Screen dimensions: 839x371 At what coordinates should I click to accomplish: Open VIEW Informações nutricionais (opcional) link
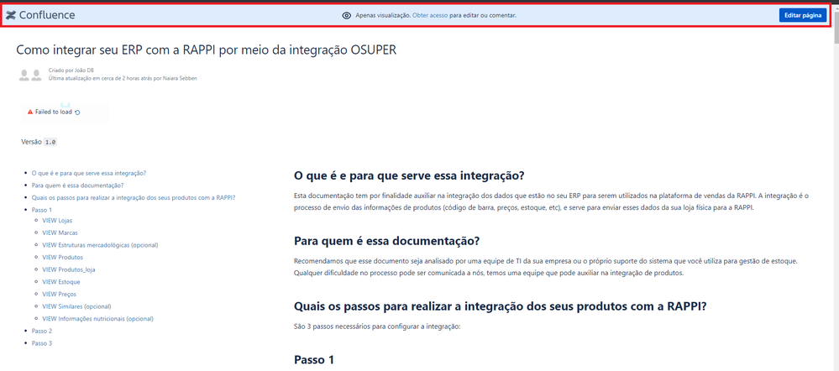tap(98, 319)
